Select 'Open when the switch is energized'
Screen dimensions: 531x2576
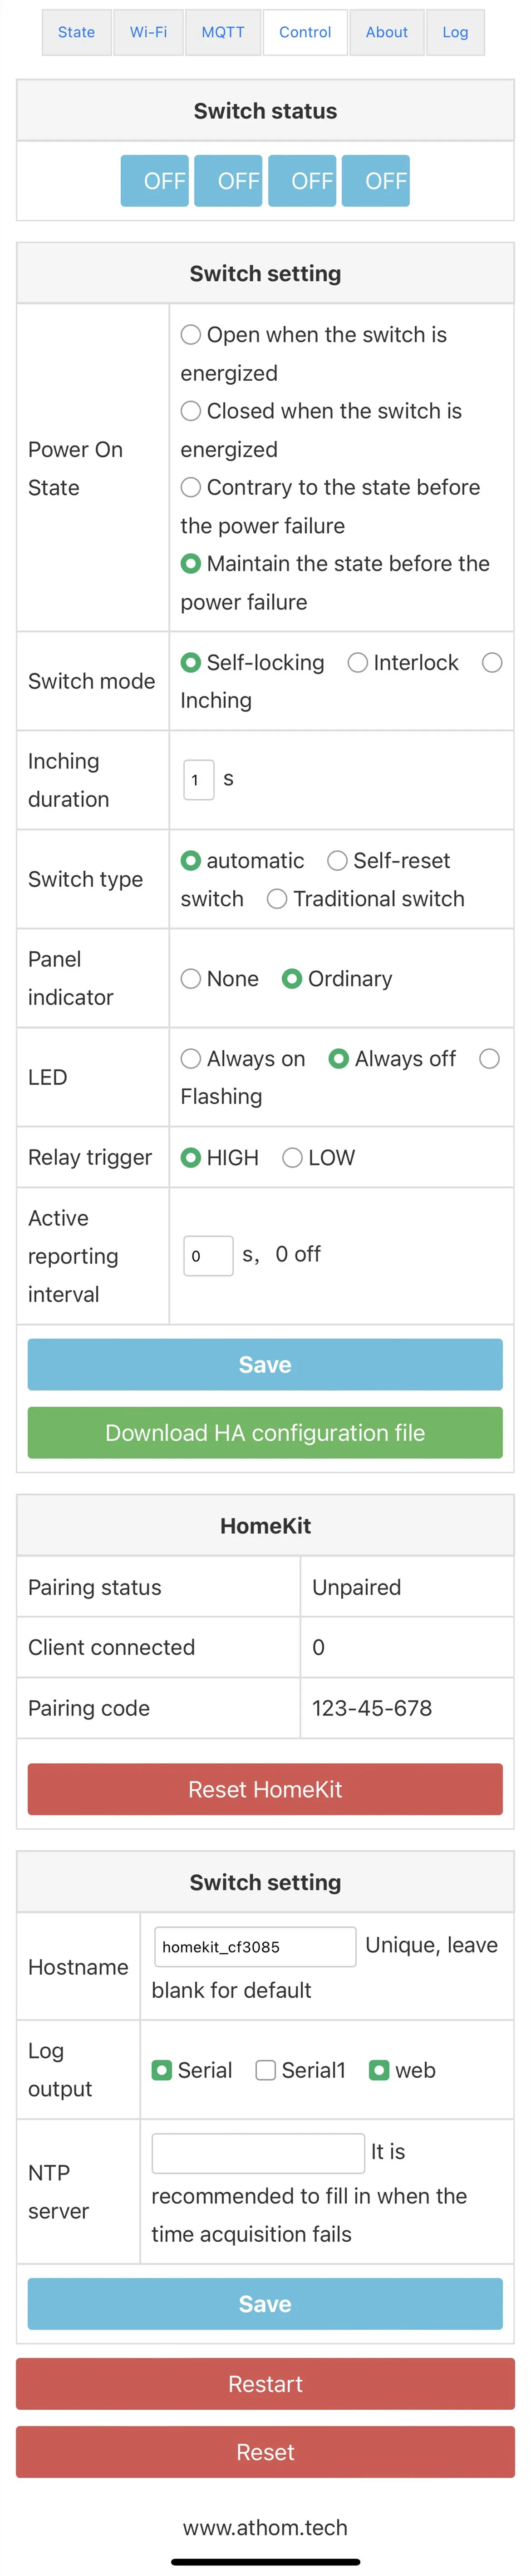coord(191,335)
